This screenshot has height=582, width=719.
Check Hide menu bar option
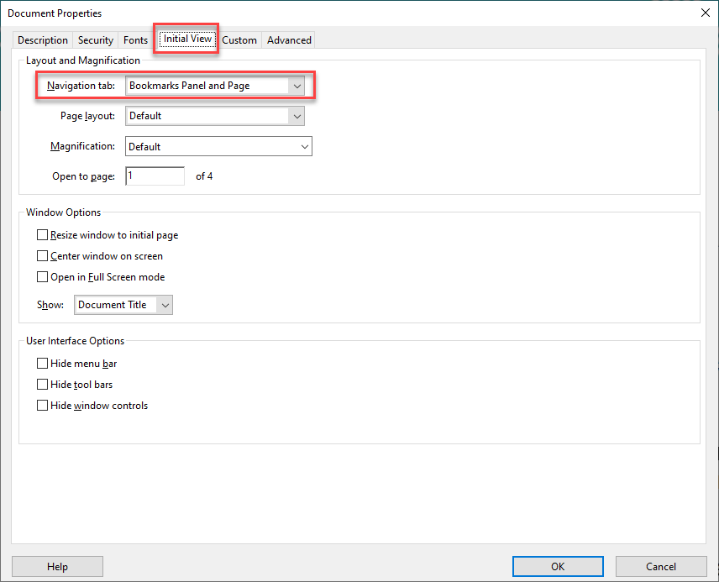pos(42,363)
